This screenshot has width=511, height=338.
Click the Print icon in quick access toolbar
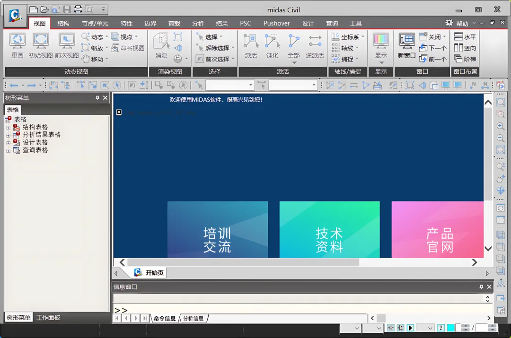point(78,9)
